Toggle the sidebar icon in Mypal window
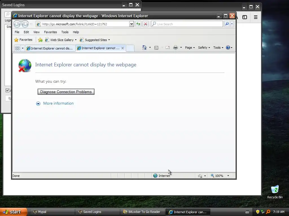289x216 pixels. [x=245, y=17]
